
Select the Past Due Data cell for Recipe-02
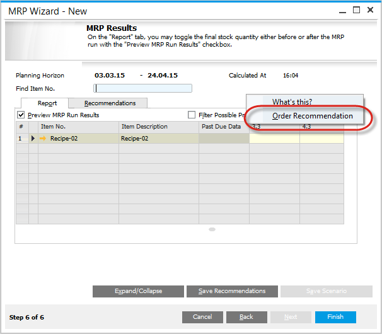[x=224, y=138]
